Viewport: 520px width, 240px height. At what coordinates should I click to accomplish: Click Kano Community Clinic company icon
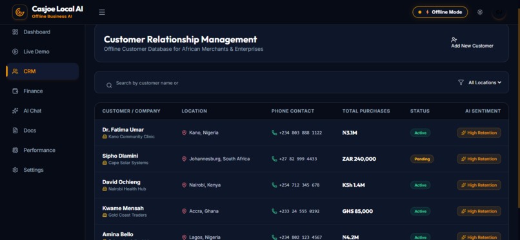[x=105, y=136]
